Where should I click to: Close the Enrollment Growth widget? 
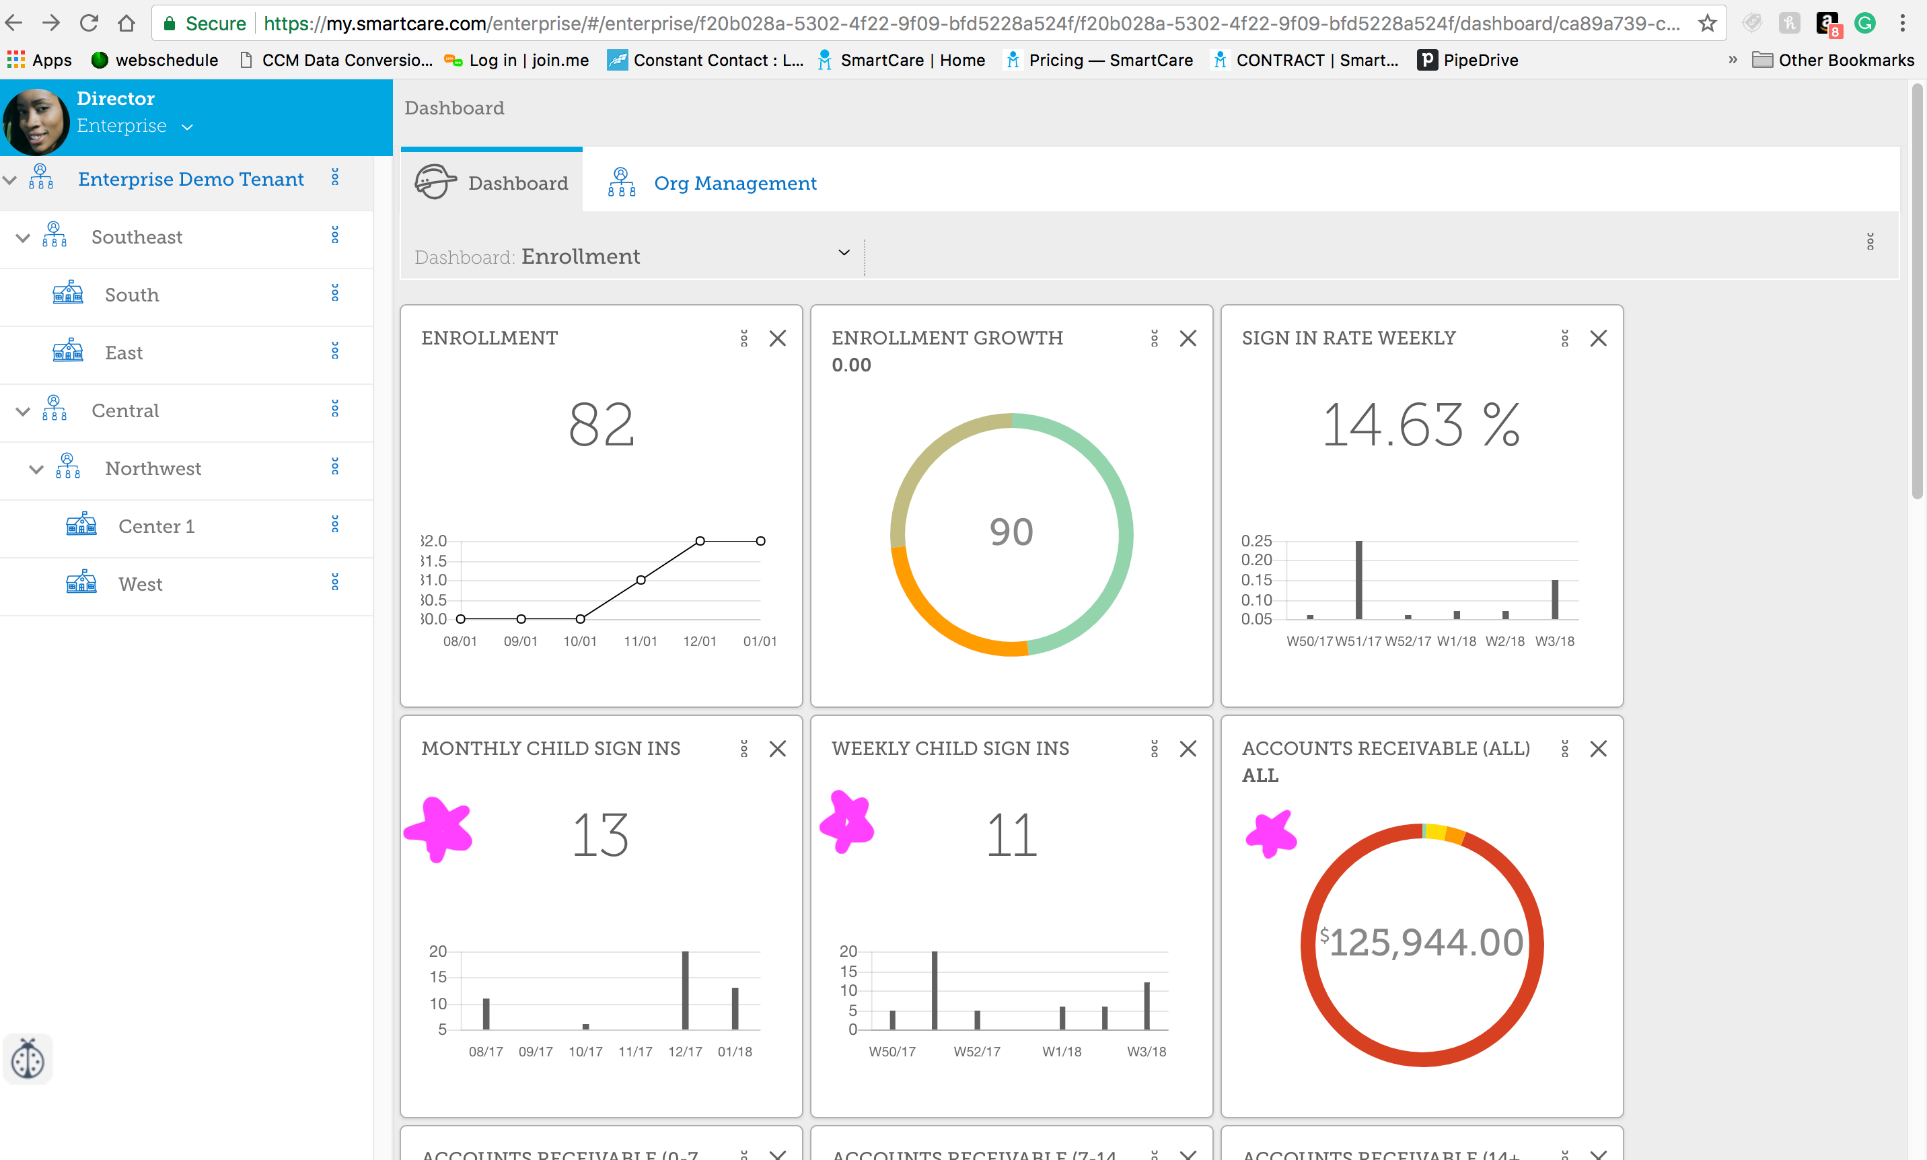point(1188,338)
